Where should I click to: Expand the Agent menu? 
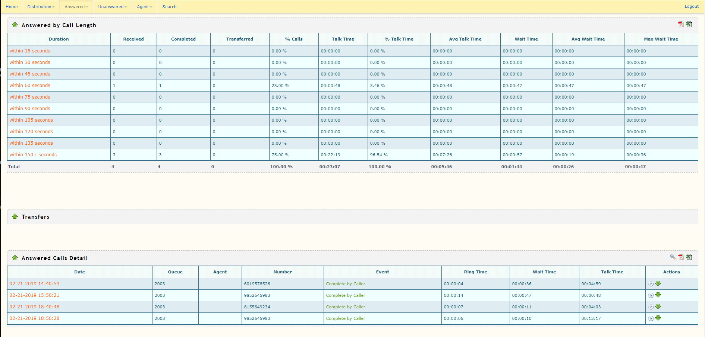point(144,7)
